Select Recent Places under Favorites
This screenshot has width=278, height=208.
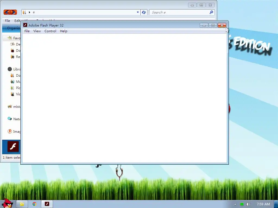[x=15, y=57]
